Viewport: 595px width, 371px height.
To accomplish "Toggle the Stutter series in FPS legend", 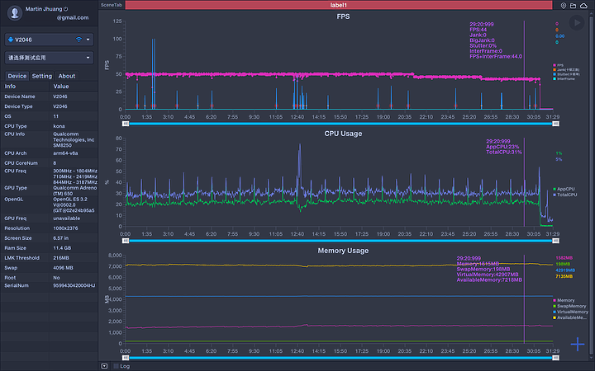I will (566, 74).
